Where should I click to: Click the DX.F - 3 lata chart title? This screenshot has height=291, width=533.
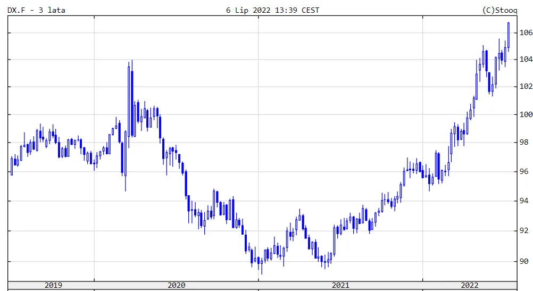36,10
